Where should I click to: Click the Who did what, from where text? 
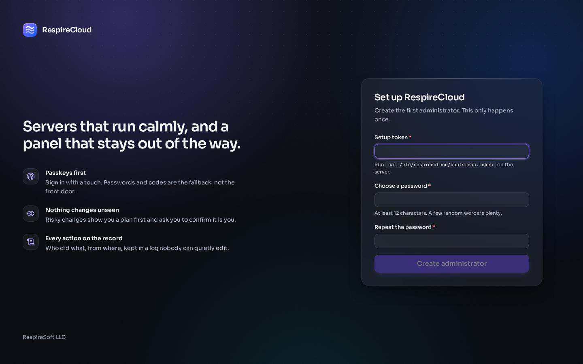(x=137, y=248)
